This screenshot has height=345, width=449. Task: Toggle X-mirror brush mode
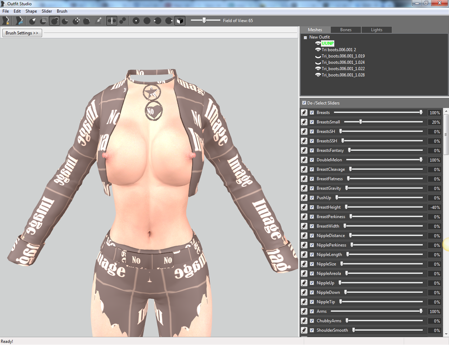click(112, 21)
